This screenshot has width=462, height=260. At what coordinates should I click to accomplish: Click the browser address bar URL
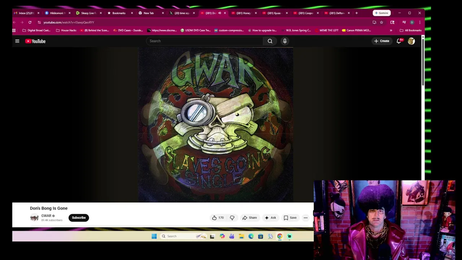[69, 22]
